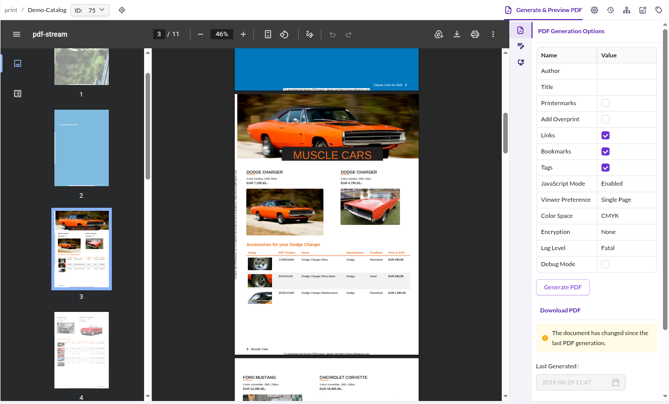Open the settings gear icon
The height and width of the screenshot is (404, 669).
pos(594,10)
